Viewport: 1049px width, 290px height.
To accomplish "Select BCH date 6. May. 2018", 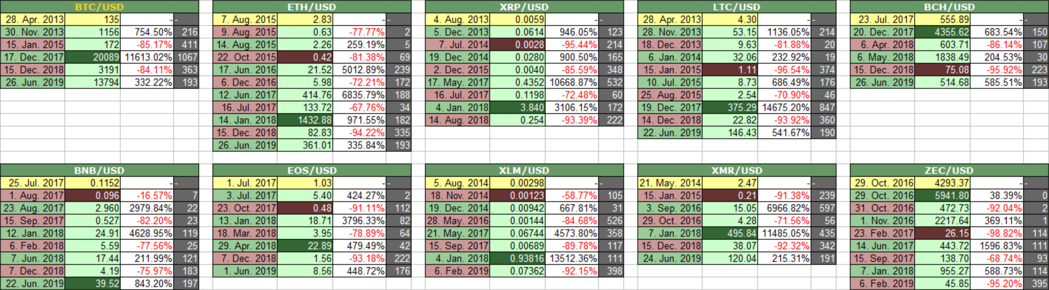I will [x=883, y=57].
